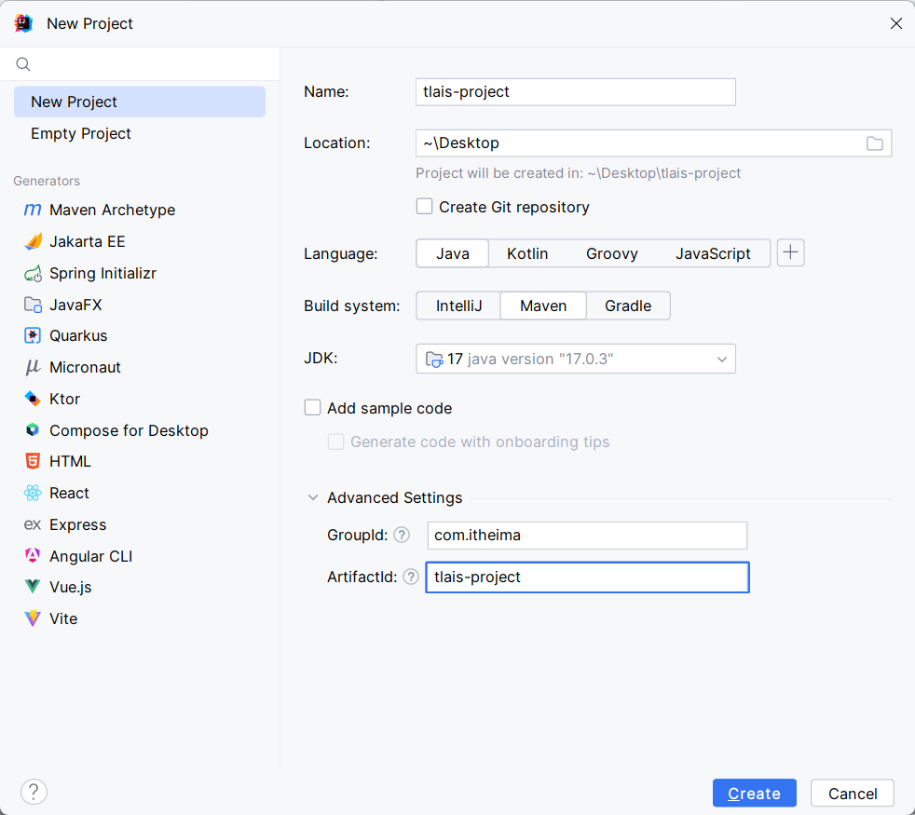This screenshot has height=815, width=915.
Task: Open GroupId help question mark
Action: tap(402, 535)
